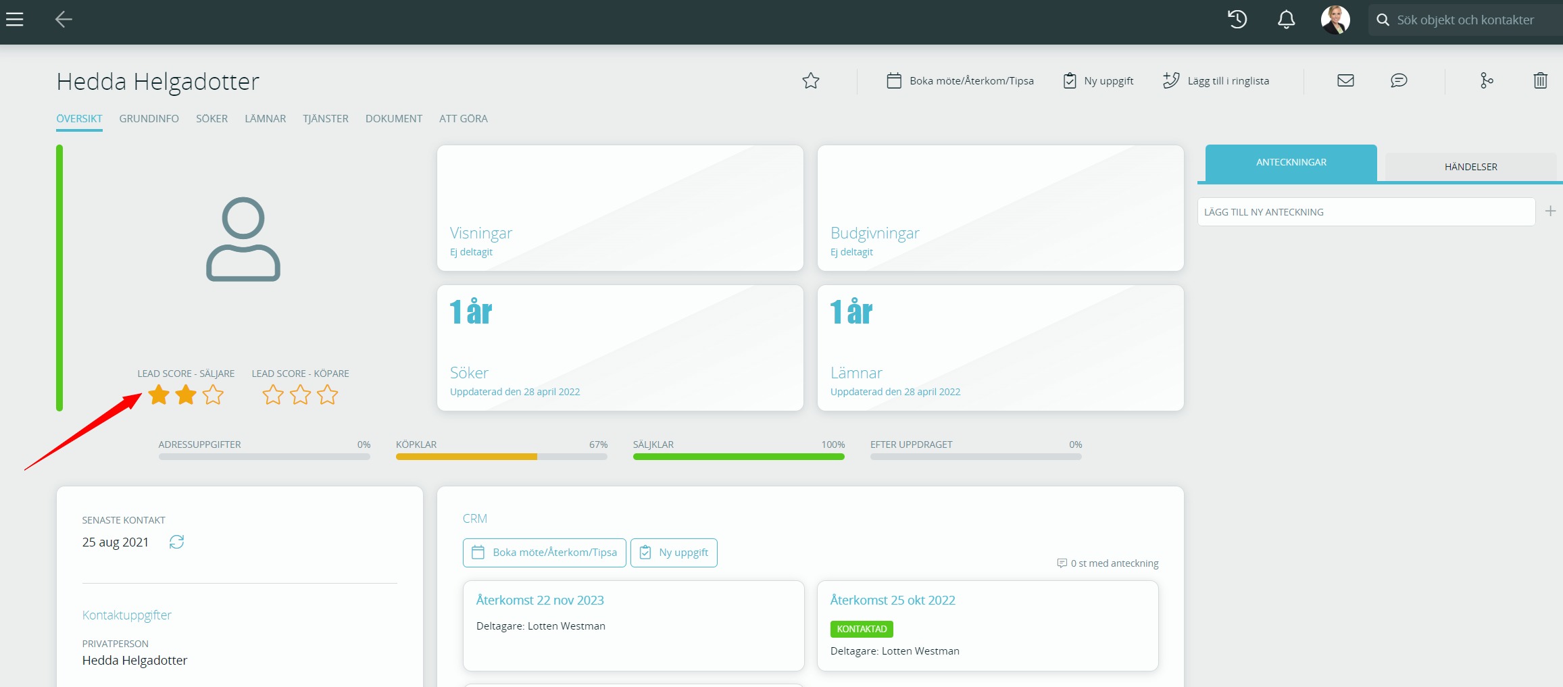Open the history clock icon
The width and height of the screenshot is (1563, 687).
tap(1237, 20)
